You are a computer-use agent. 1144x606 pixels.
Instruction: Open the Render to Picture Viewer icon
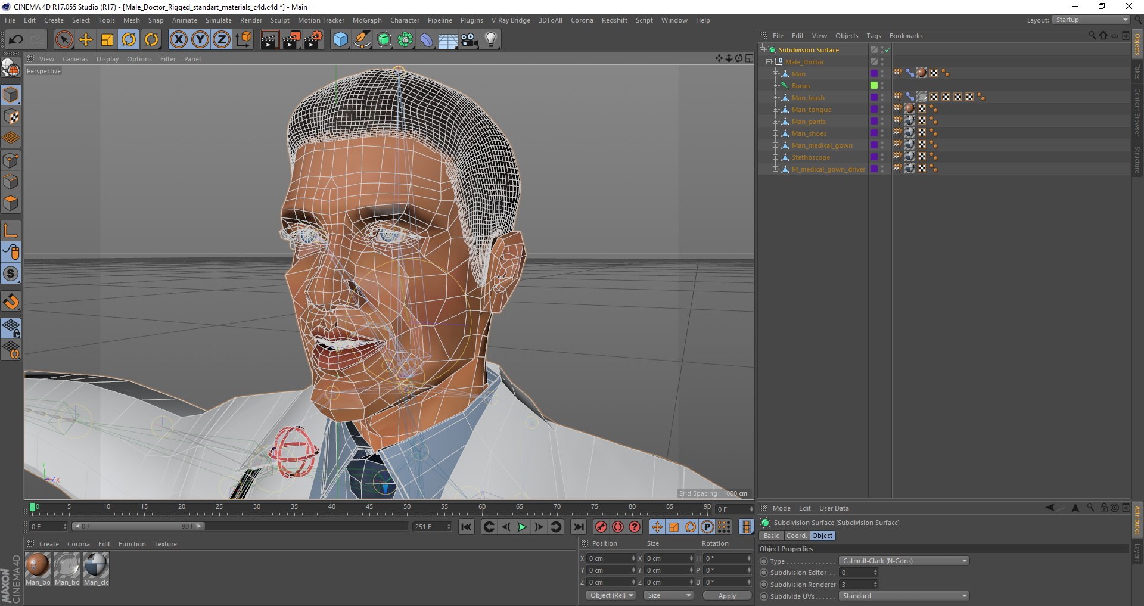tap(291, 40)
